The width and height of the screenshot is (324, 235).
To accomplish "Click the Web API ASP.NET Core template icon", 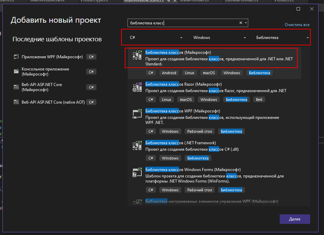I will coord(16,87).
